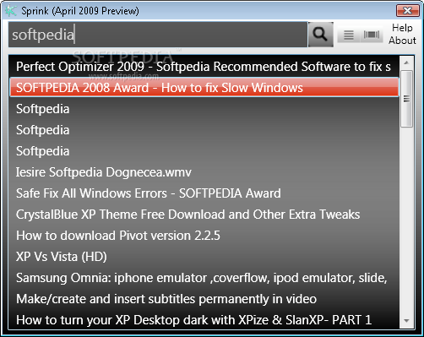Select 'Safe Fix All Windows Errors' result

point(204,193)
